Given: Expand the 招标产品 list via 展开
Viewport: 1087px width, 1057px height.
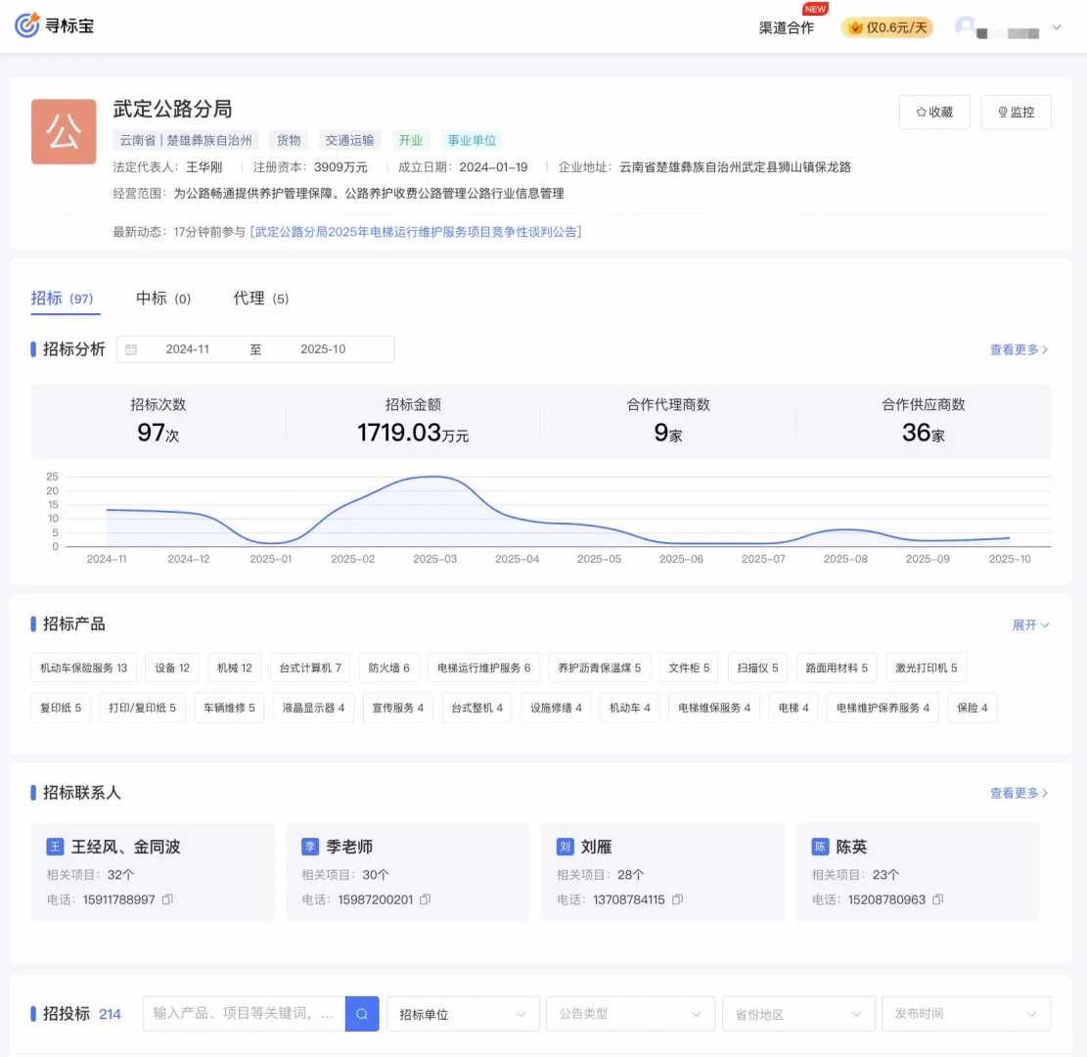Looking at the screenshot, I should [1030, 624].
